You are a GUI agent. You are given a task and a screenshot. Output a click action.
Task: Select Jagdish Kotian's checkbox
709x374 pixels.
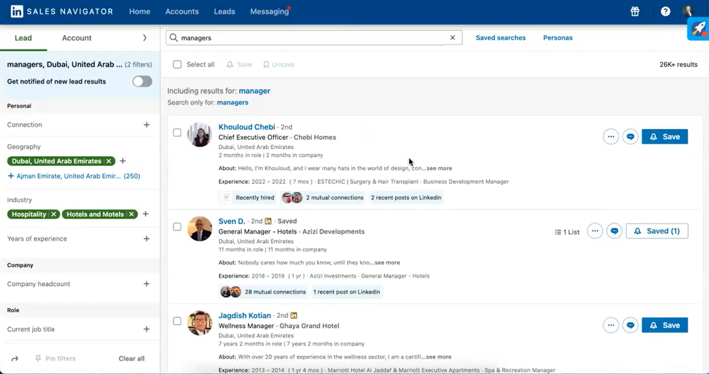coord(177,321)
